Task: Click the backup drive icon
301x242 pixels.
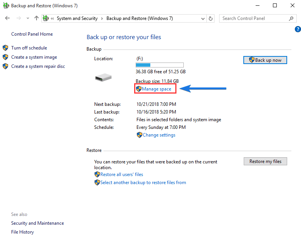Action: click(103, 78)
